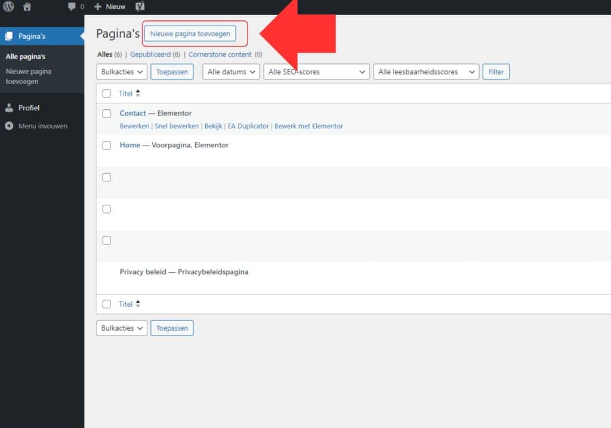Click the plus icon beside Nieuw

[x=98, y=7]
